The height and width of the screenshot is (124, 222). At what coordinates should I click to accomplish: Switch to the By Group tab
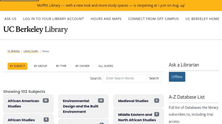click(x=40, y=66)
